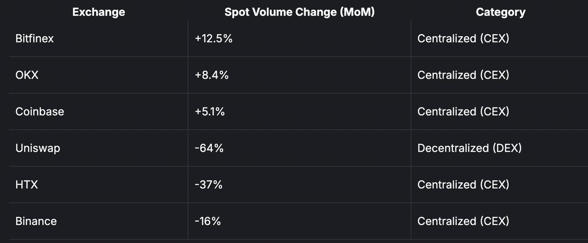Select the Binance exchange cell

(36, 221)
